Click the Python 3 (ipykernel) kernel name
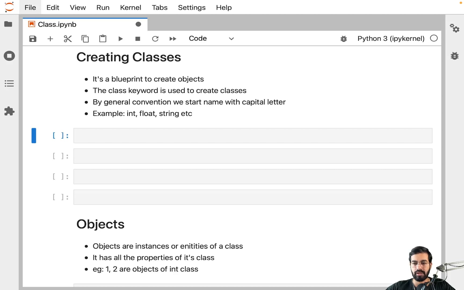Viewport: 464px width, 290px height. [x=391, y=39]
